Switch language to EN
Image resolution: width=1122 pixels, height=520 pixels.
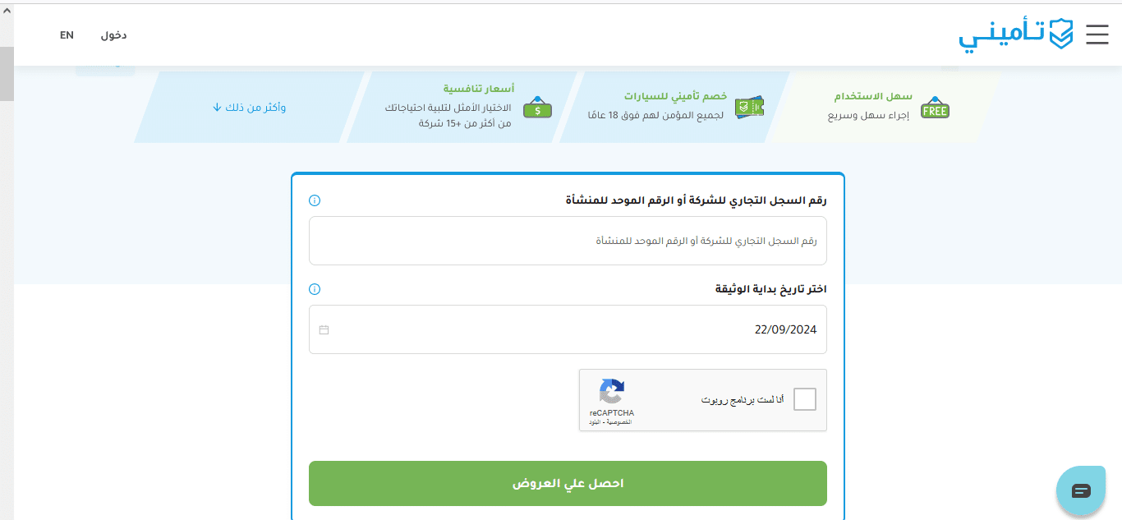click(67, 35)
